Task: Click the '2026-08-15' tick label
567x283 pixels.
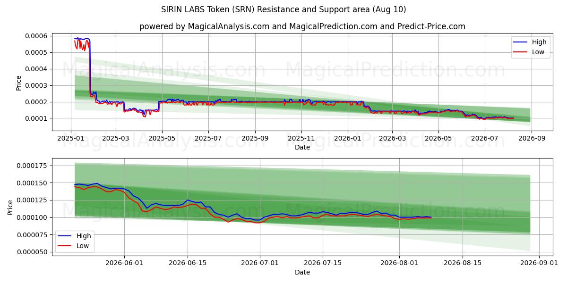Action: (463, 264)
